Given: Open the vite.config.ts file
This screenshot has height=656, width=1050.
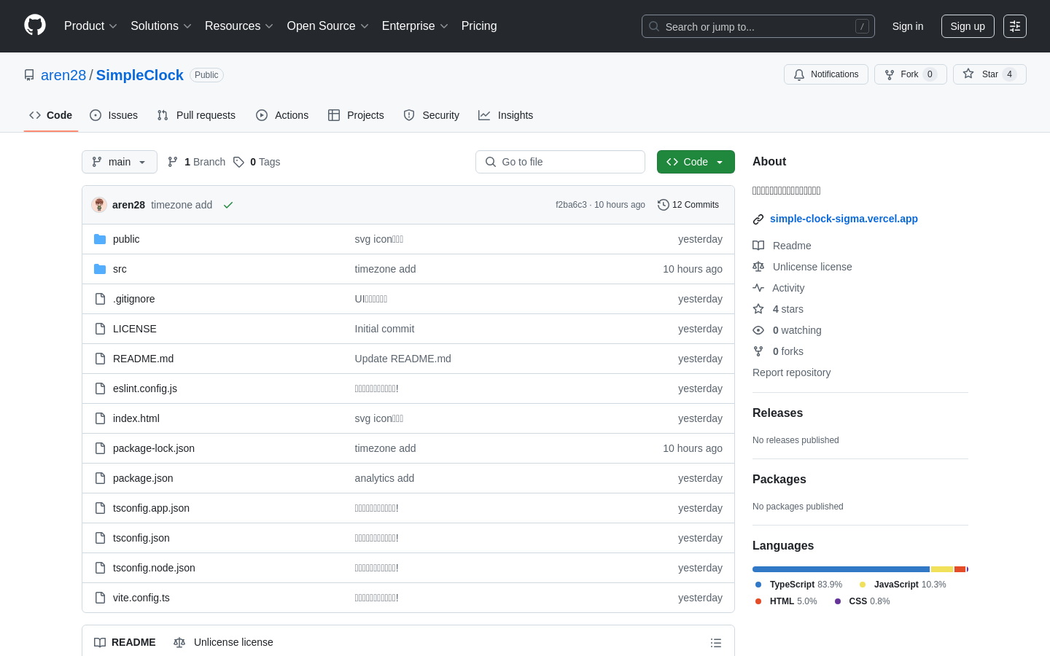Looking at the screenshot, I should (141, 598).
